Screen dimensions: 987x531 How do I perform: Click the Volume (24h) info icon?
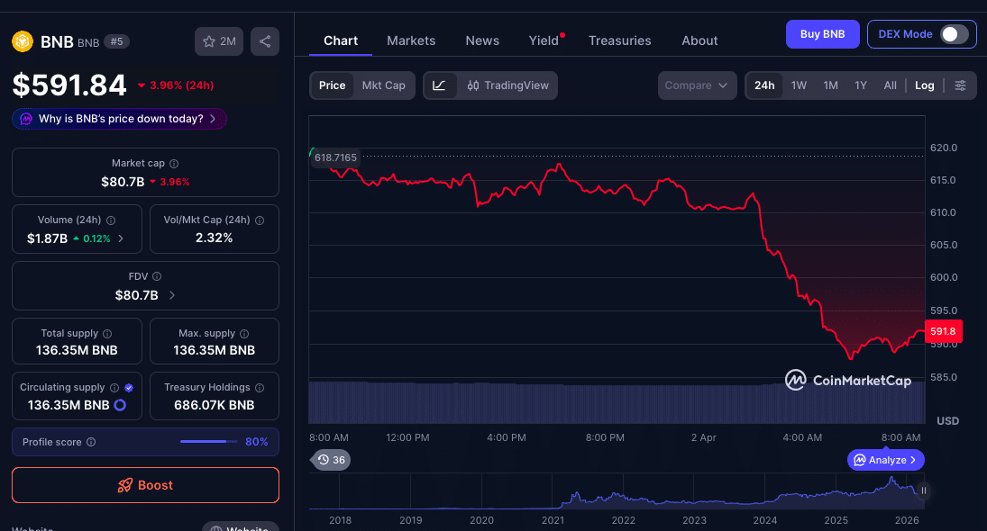tap(111, 220)
